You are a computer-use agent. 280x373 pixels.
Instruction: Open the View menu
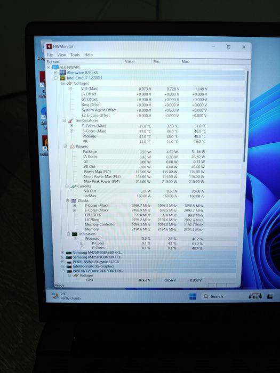(61, 55)
